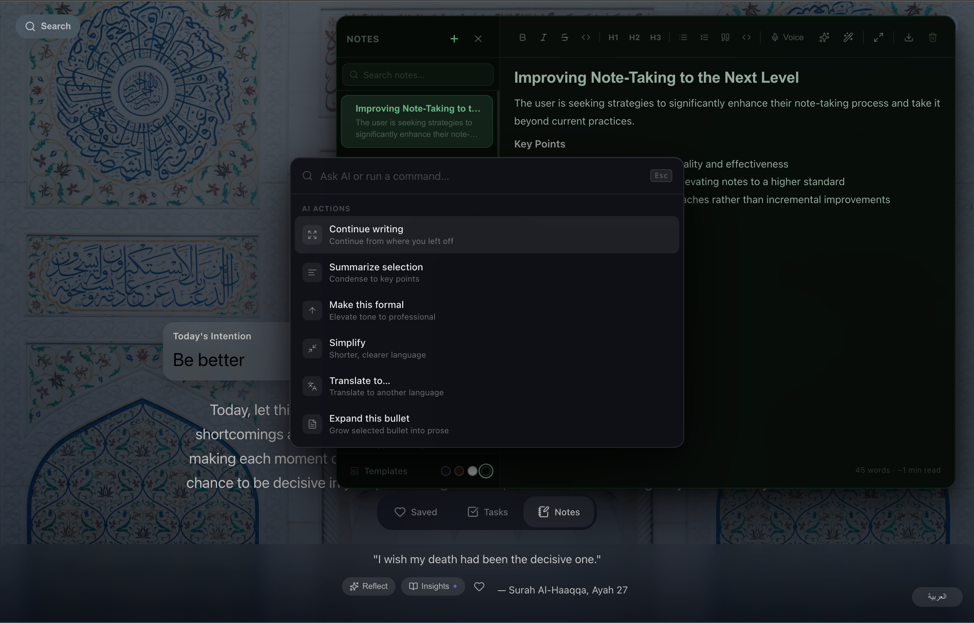The image size is (974, 623).
Task: Click the Today's Intention card
Action: [x=227, y=351]
